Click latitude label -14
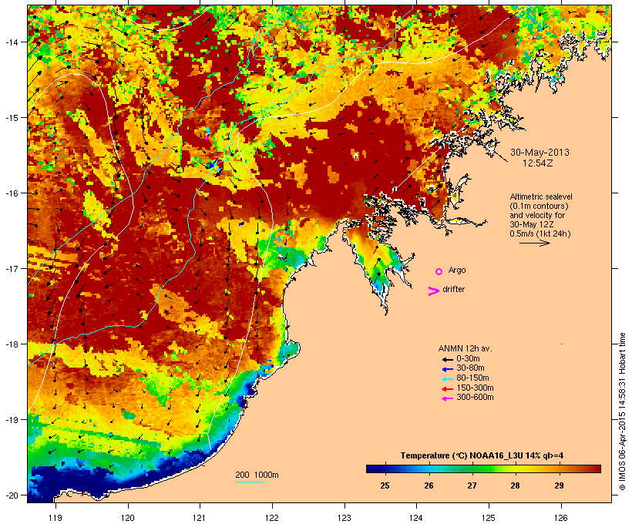Image resolution: width=632 pixels, height=524 pixels. tap(11, 42)
